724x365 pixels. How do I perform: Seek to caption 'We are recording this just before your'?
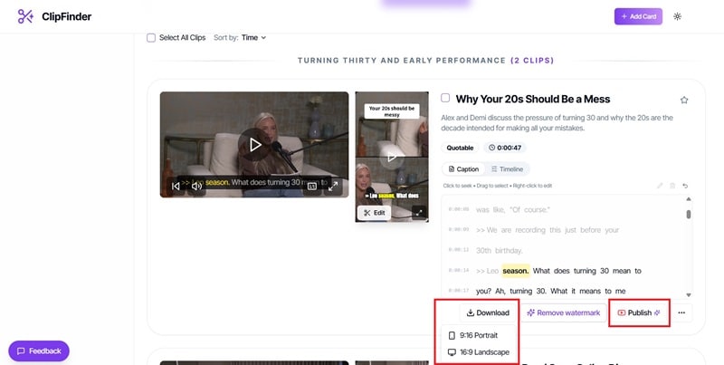tap(548, 230)
